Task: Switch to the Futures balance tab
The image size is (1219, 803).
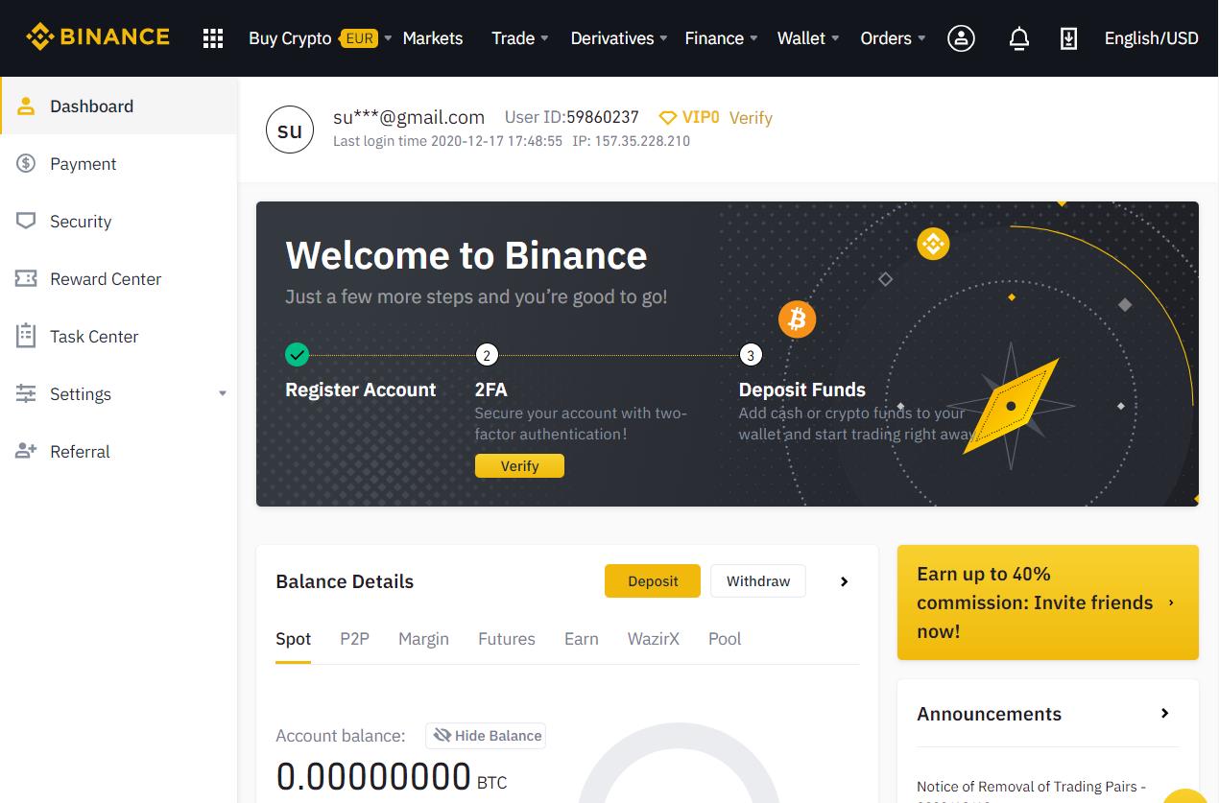Action: [x=507, y=639]
